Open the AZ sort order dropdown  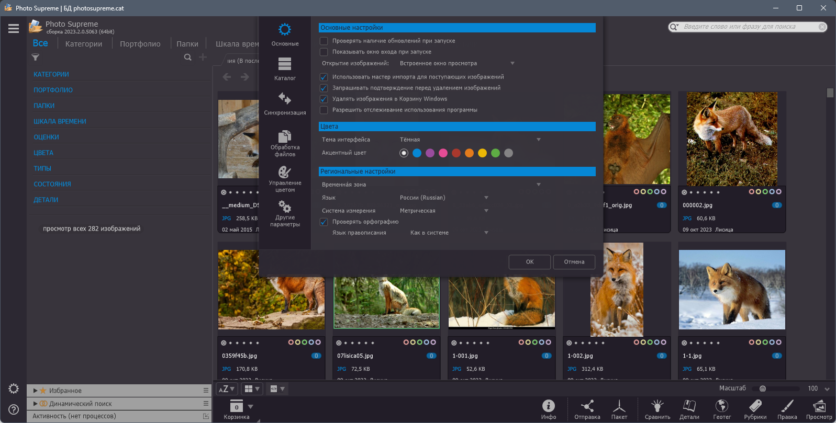point(227,388)
